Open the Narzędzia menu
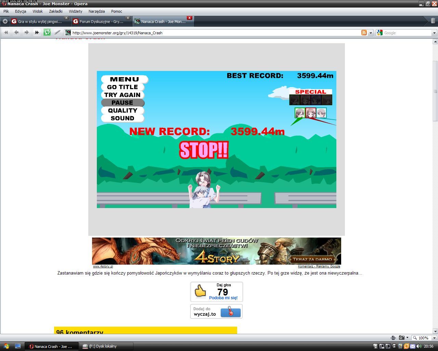The width and height of the screenshot is (438, 351). pyautogui.click(x=96, y=11)
